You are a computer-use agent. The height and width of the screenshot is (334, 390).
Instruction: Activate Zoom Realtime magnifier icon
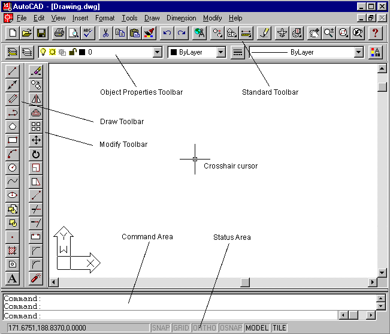coord(328,33)
